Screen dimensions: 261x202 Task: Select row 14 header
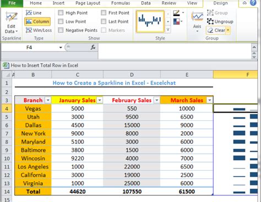(x=7, y=192)
